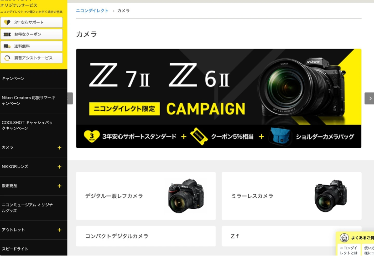This screenshot has height=256, width=375.
Task: Select COOLSHOT キャッシュバックキャンペーン menu item
Action: (x=33, y=125)
